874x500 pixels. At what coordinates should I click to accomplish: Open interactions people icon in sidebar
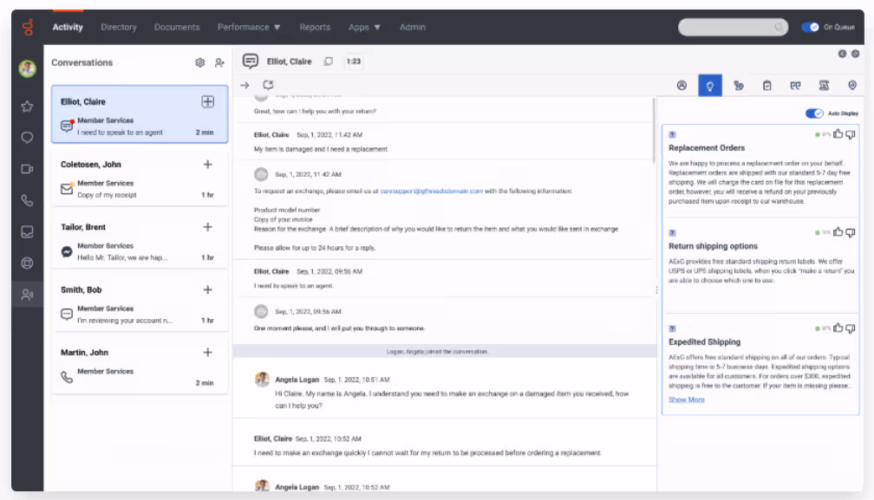pyautogui.click(x=28, y=295)
